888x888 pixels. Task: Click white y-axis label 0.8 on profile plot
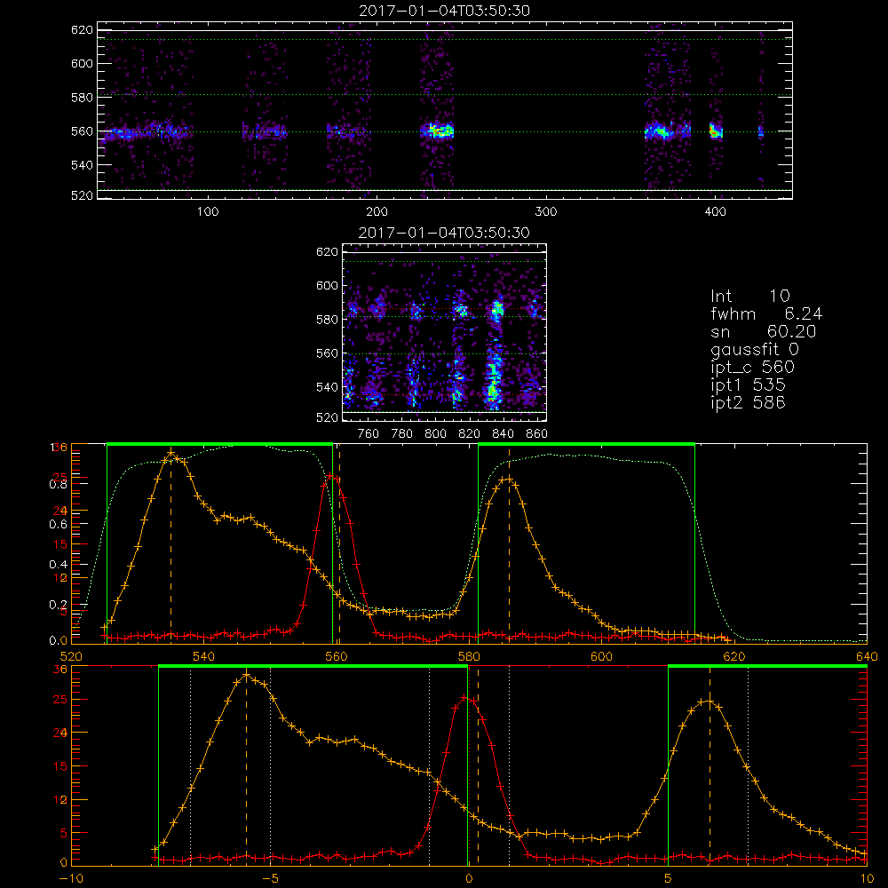click(x=58, y=484)
